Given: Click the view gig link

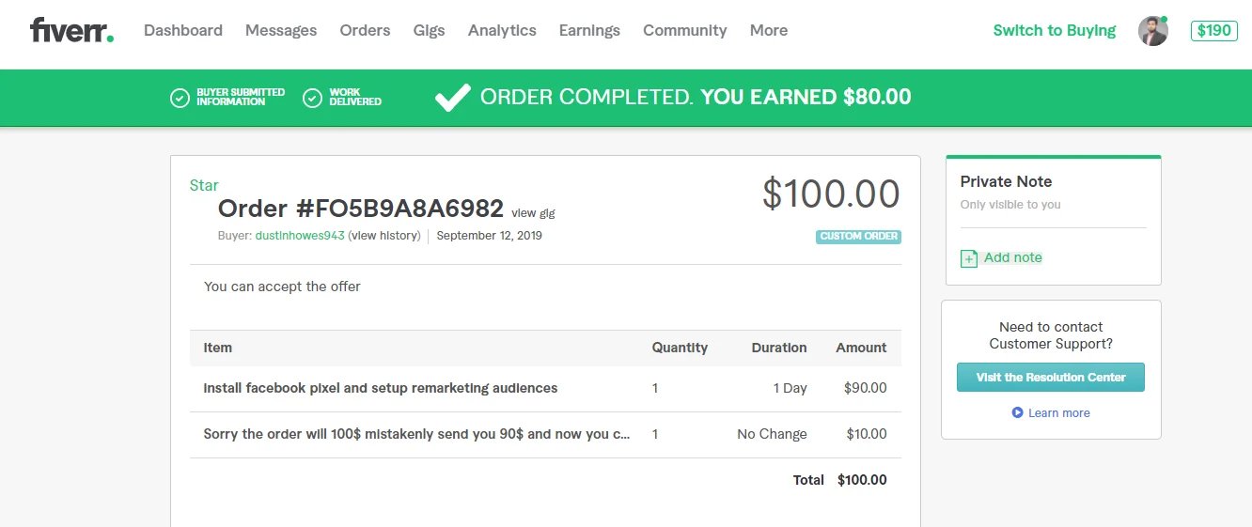Looking at the screenshot, I should coord(533,213).
